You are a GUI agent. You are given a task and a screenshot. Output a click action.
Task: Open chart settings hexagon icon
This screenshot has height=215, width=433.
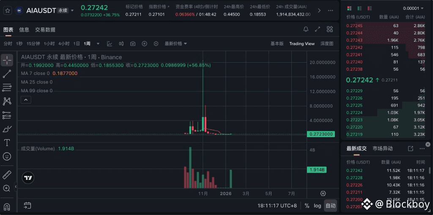coord(156,44)
